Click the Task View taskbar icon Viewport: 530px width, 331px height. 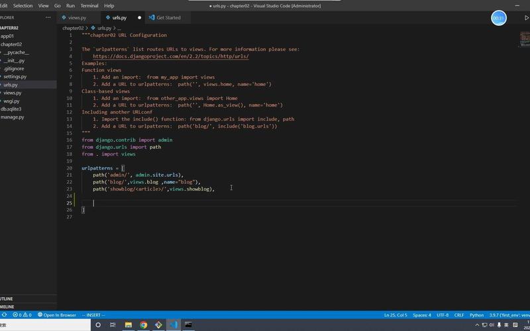(x=113, y=325)
